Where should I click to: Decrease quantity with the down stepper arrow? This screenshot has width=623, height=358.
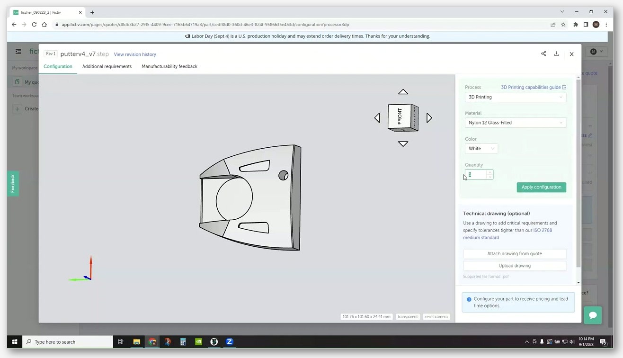(489, 177)
